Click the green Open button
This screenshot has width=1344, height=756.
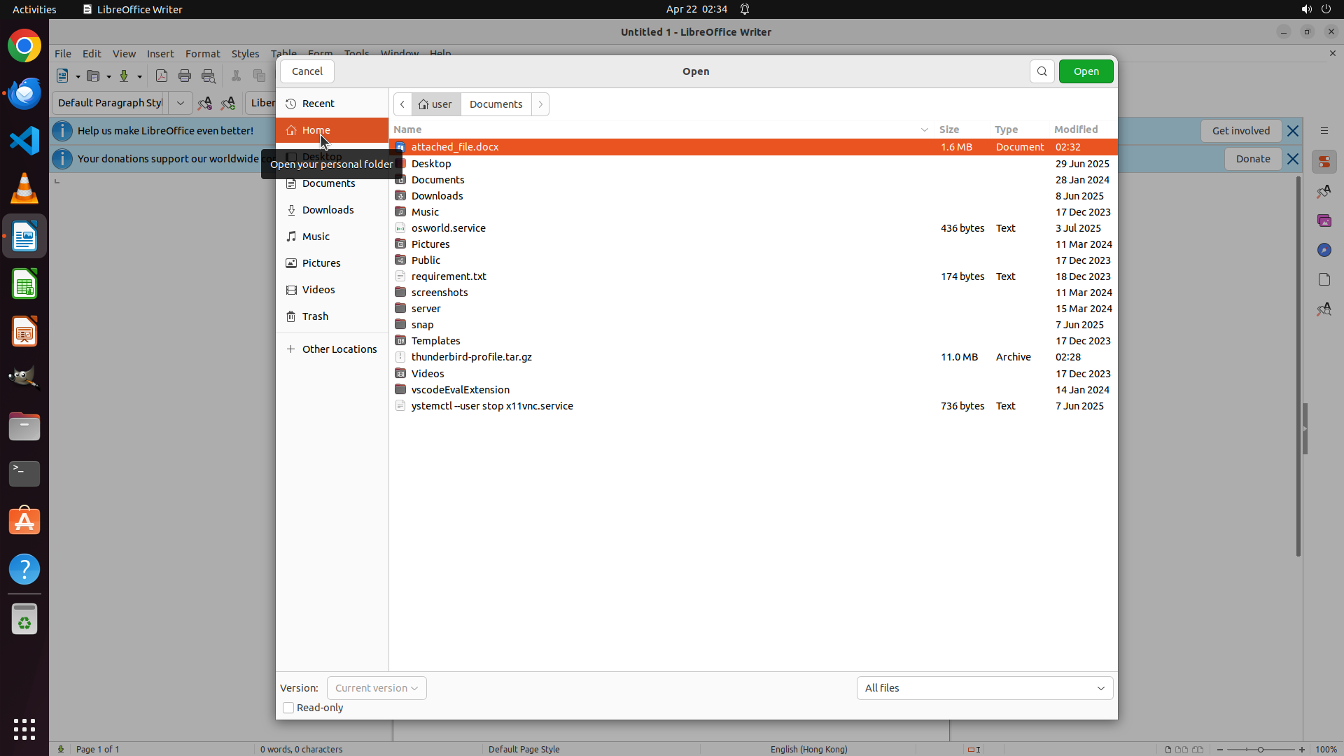tap(1086, 71)
